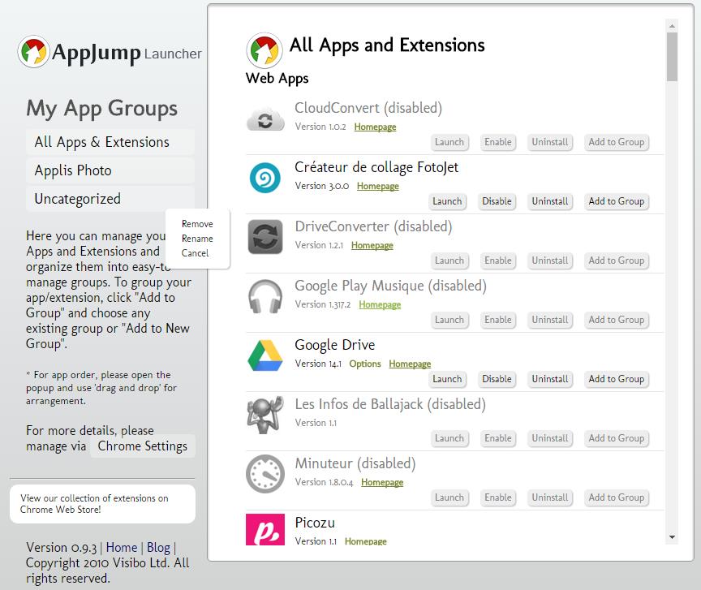
Task: Open Add to Group for FotoJet
Action: point(617,201)
